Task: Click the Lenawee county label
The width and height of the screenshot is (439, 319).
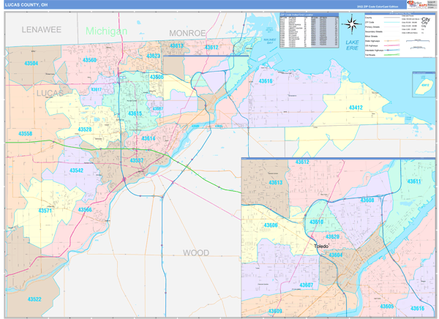Action: point(41,29)
